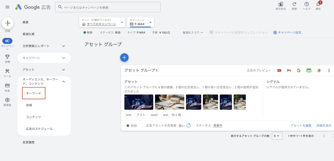Open the help (ヘルプ) question icon
Image resolution: width=334 pixels, height=161 pixels.
(307, 4)
